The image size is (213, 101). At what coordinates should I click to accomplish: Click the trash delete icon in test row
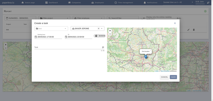point(194,30)
